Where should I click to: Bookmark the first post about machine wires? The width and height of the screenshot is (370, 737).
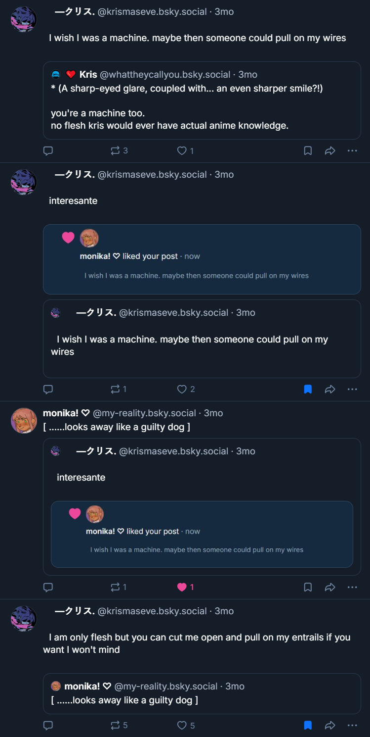click(x=308, y=150)
